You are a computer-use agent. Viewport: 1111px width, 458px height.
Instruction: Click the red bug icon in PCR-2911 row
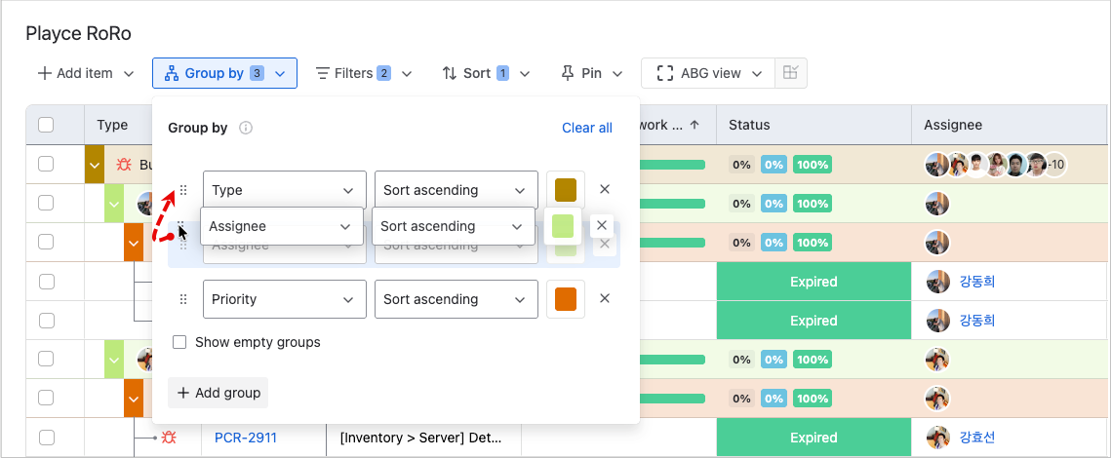(x=169, y=438)
